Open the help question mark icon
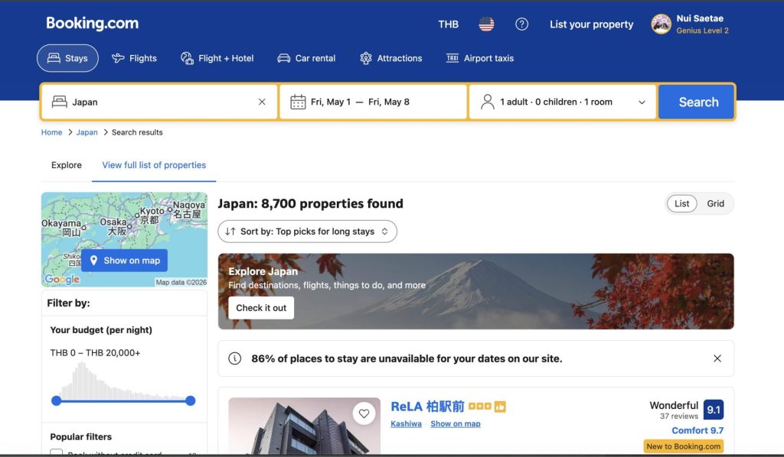784x457 pixels. [521, 24]
